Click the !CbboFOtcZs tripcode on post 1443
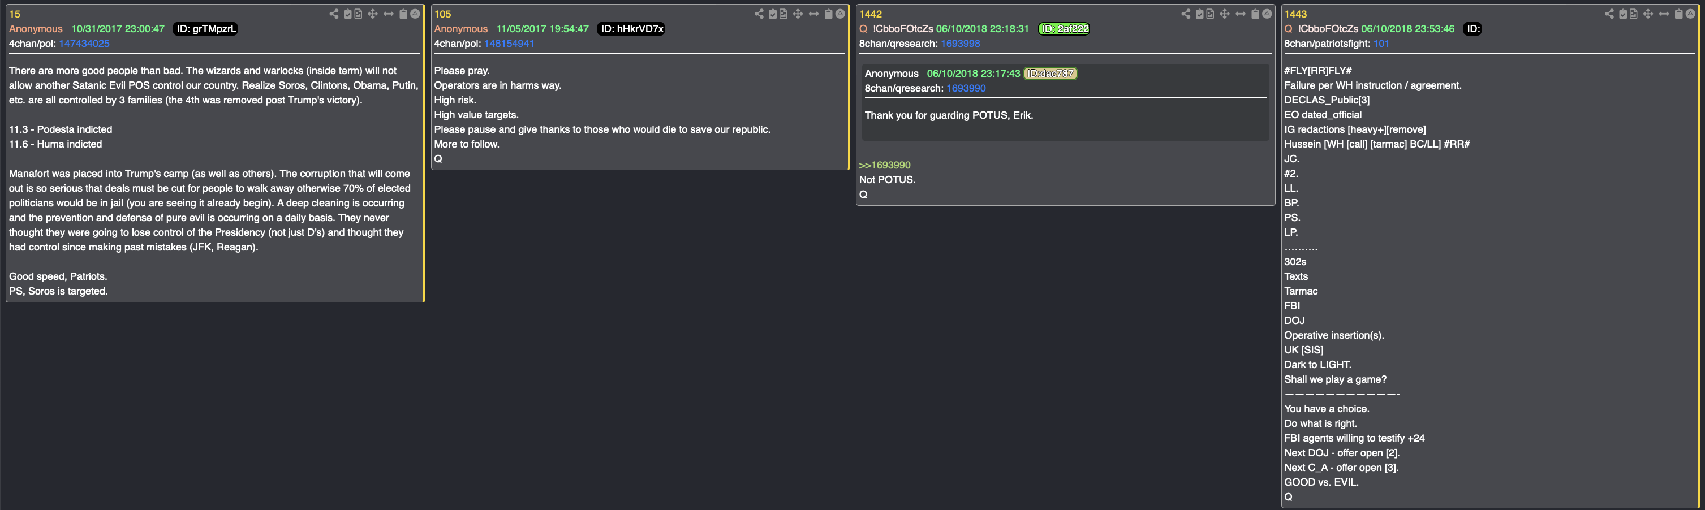1705x510 pixels. click(x=1328, y=28)
